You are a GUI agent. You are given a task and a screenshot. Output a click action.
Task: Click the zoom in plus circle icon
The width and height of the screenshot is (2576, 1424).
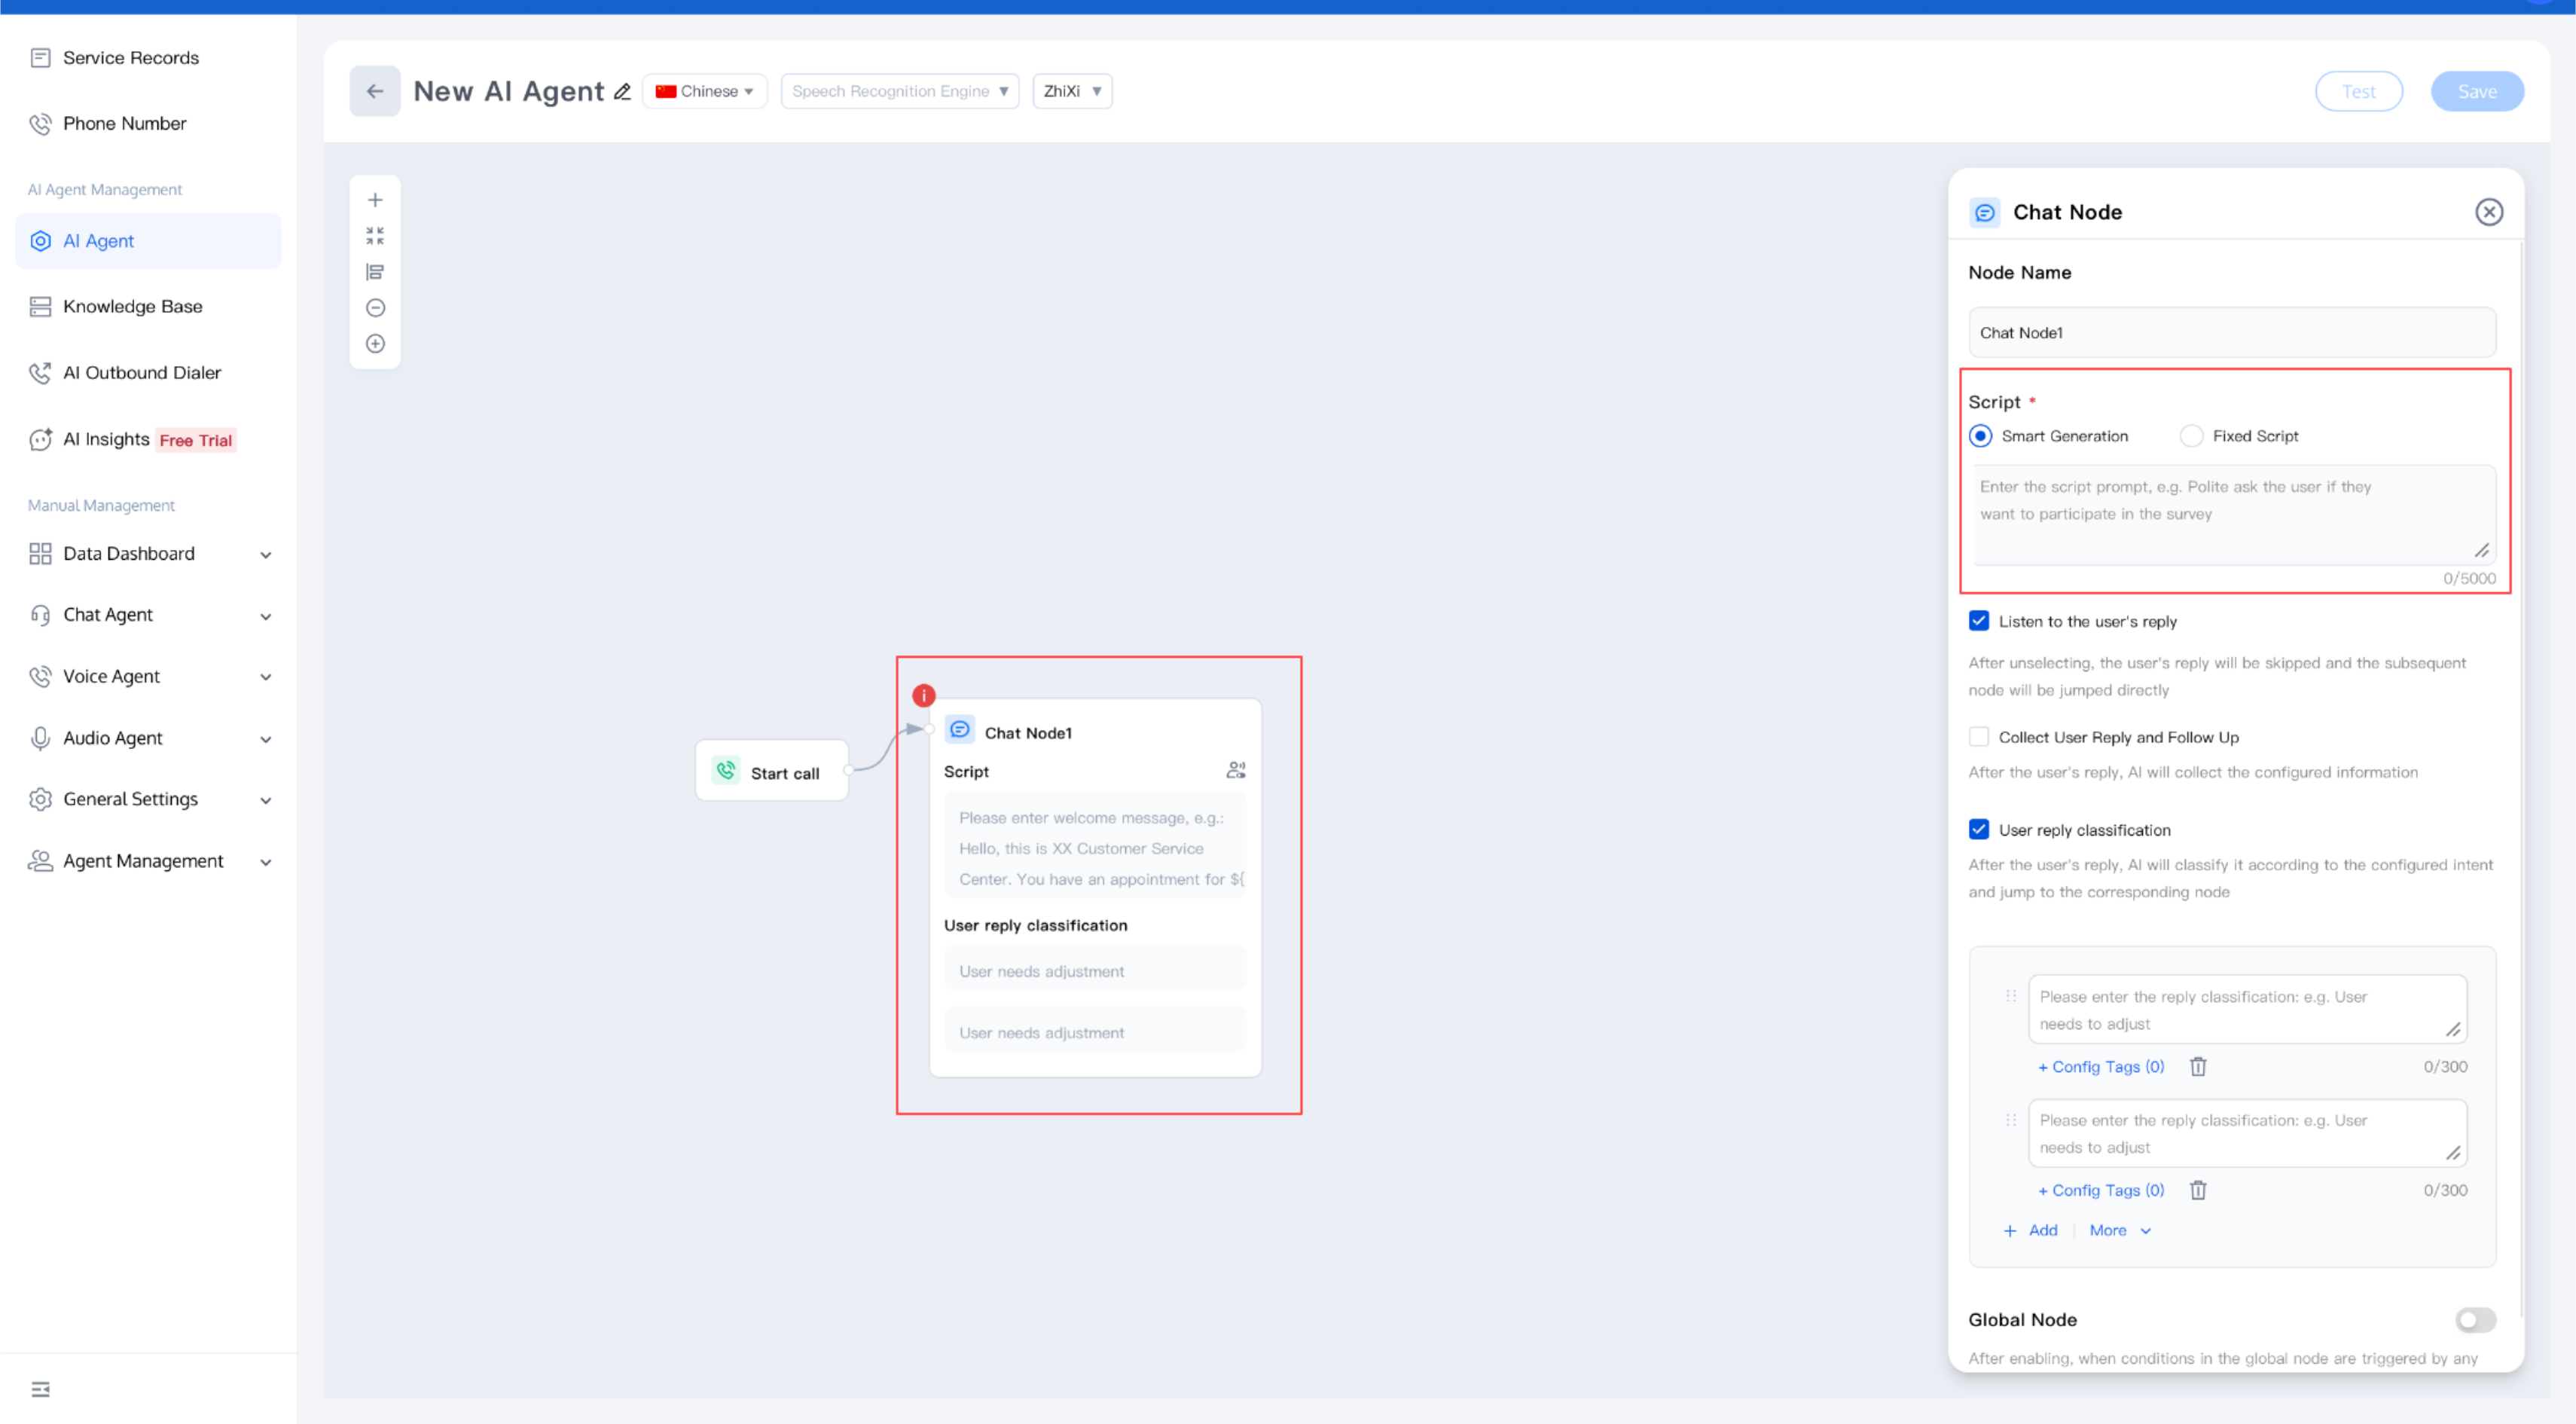(375, 344)
